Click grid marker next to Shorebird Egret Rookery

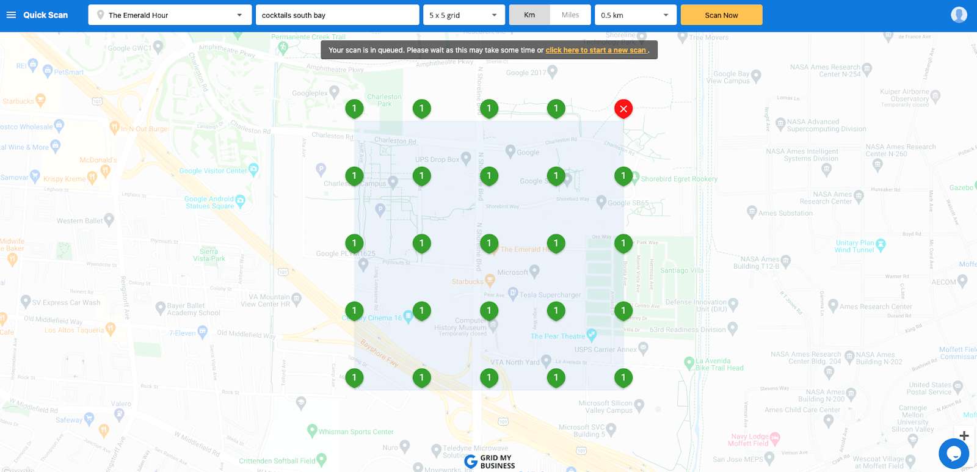coord(623,176)
